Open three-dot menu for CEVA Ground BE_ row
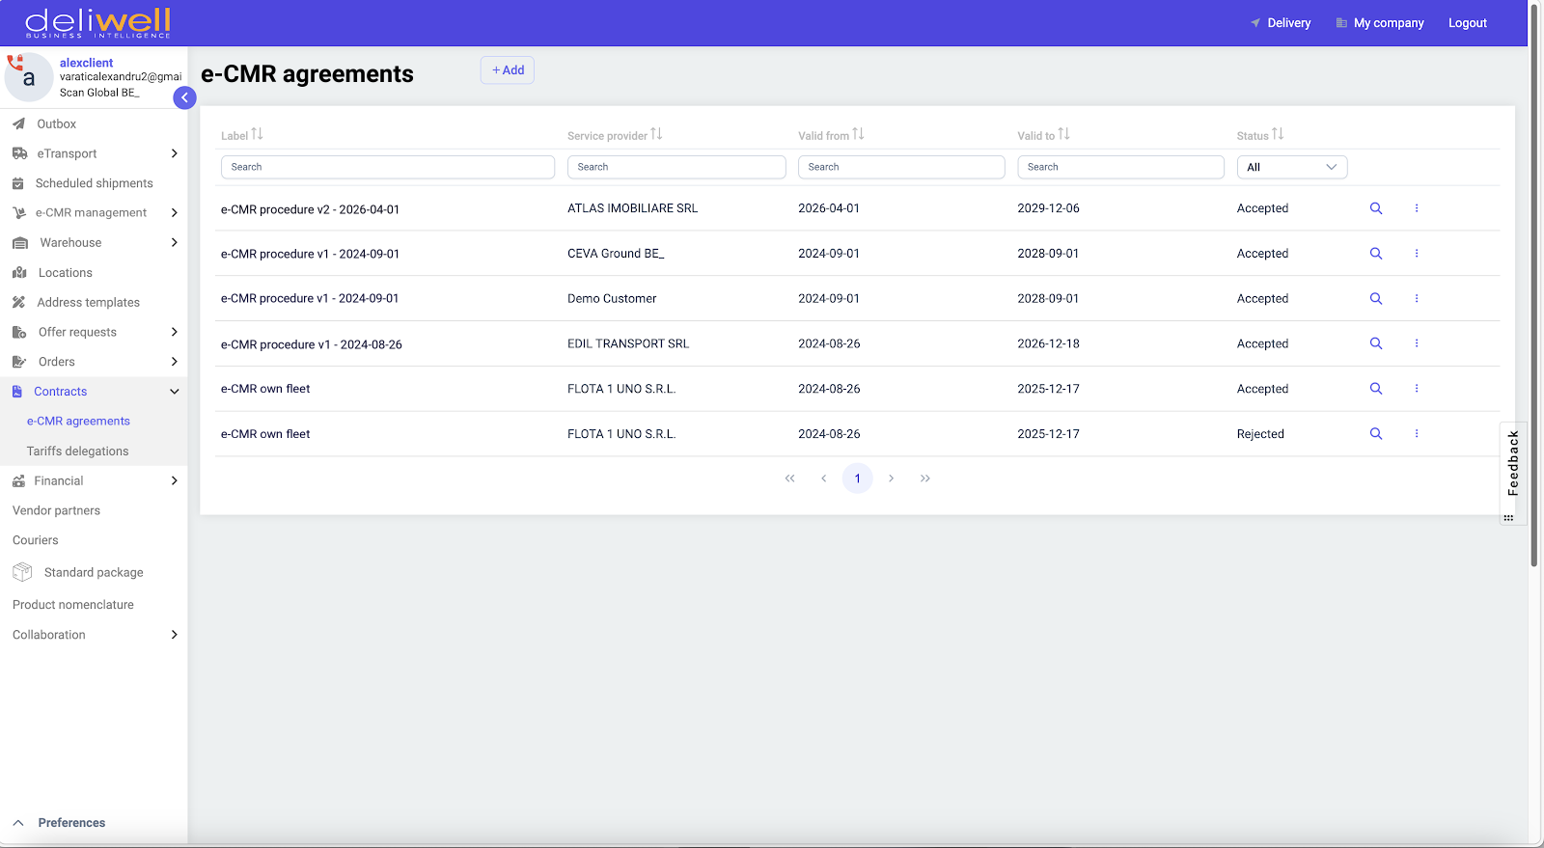Screen dimensions: 1544x848 pos(1417,254)
